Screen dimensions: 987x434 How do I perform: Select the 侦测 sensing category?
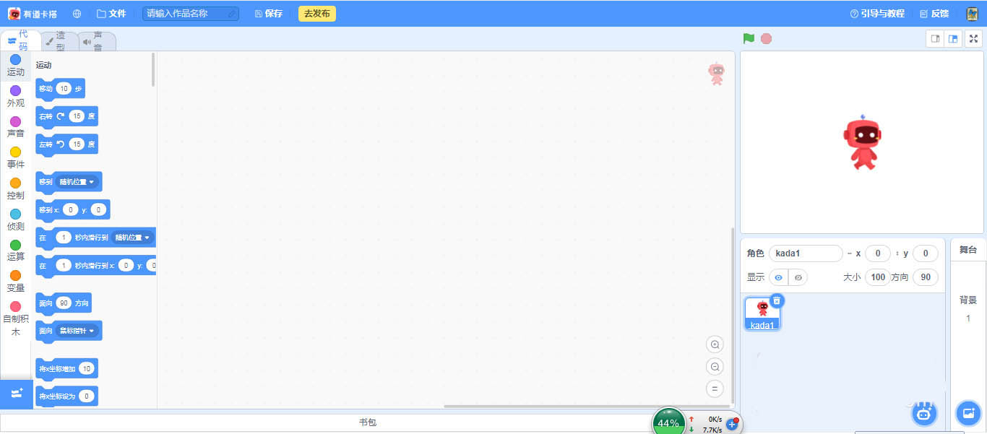click(x=16, y=220)
